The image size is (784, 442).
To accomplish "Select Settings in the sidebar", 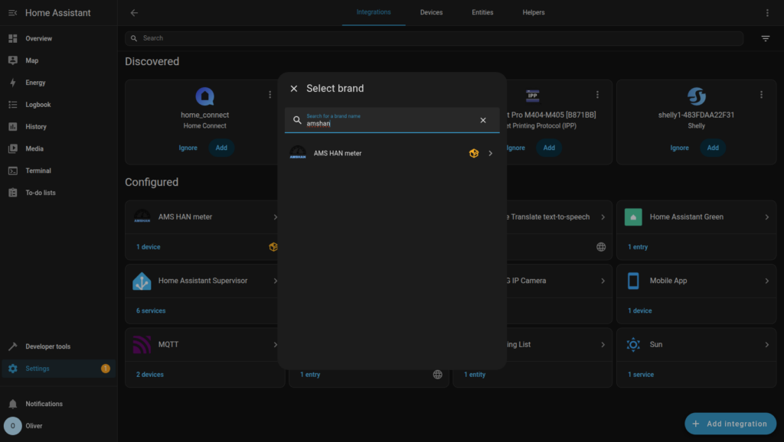I will click(58, 368).
